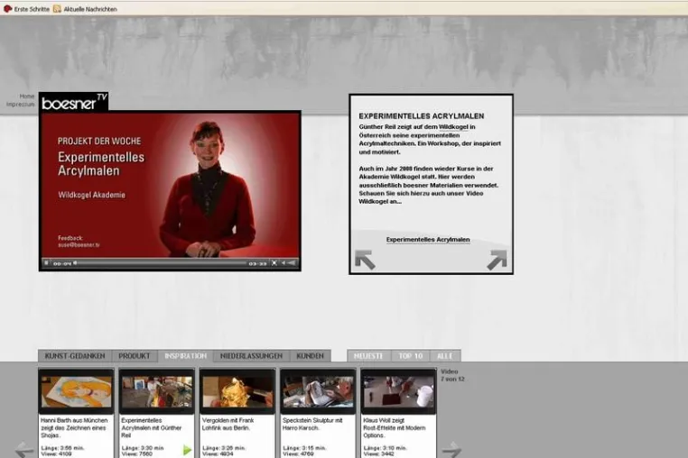Open the Kunst-Gedanken tab
The width and height of the screenshot is (688, 458).
click(75, 356)
